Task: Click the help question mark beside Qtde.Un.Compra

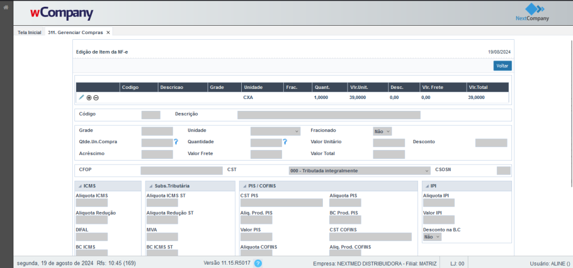Action: click(176, 142)
